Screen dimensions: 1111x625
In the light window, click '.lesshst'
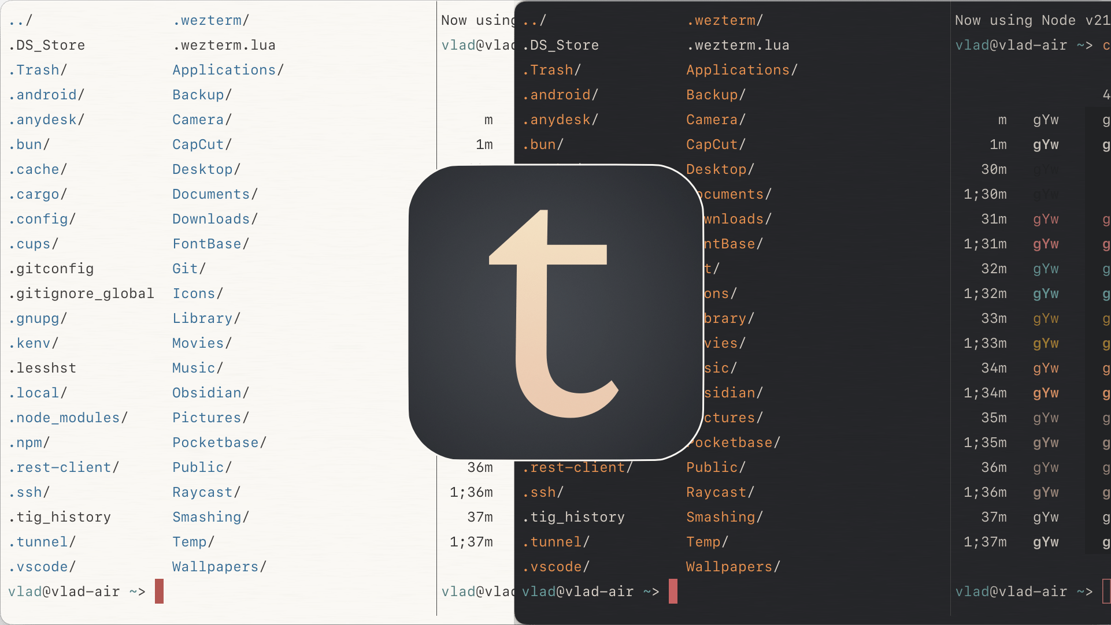tap(43, 368)
